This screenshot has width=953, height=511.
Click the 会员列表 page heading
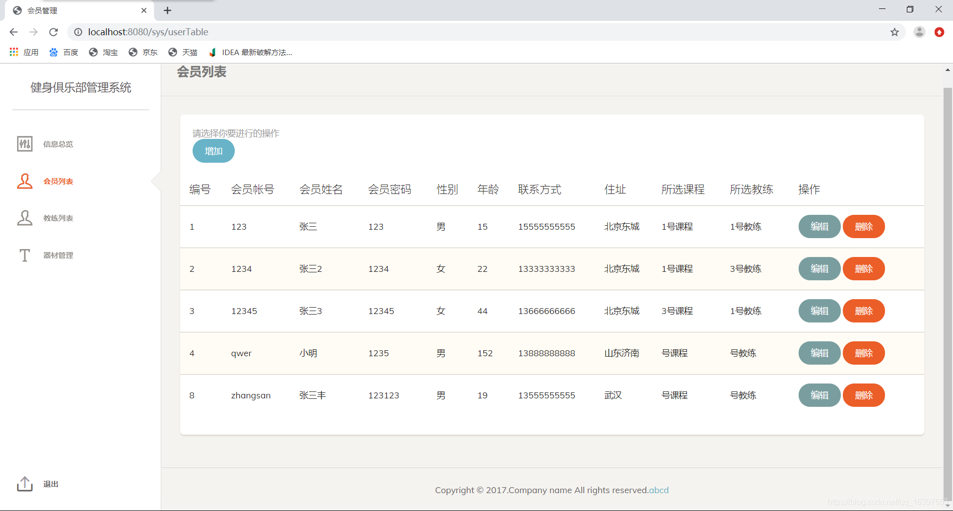202,72
